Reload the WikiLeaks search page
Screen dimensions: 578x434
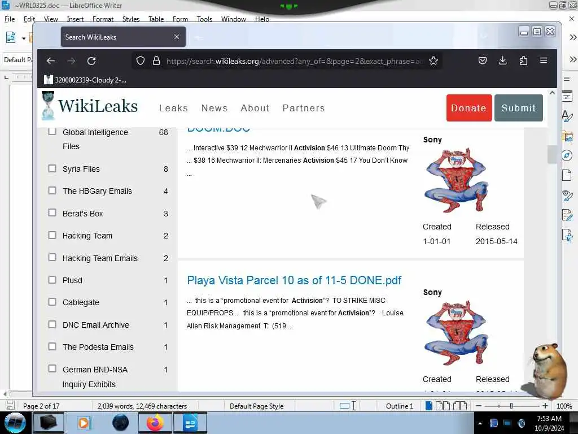click(x=91, y=61)
